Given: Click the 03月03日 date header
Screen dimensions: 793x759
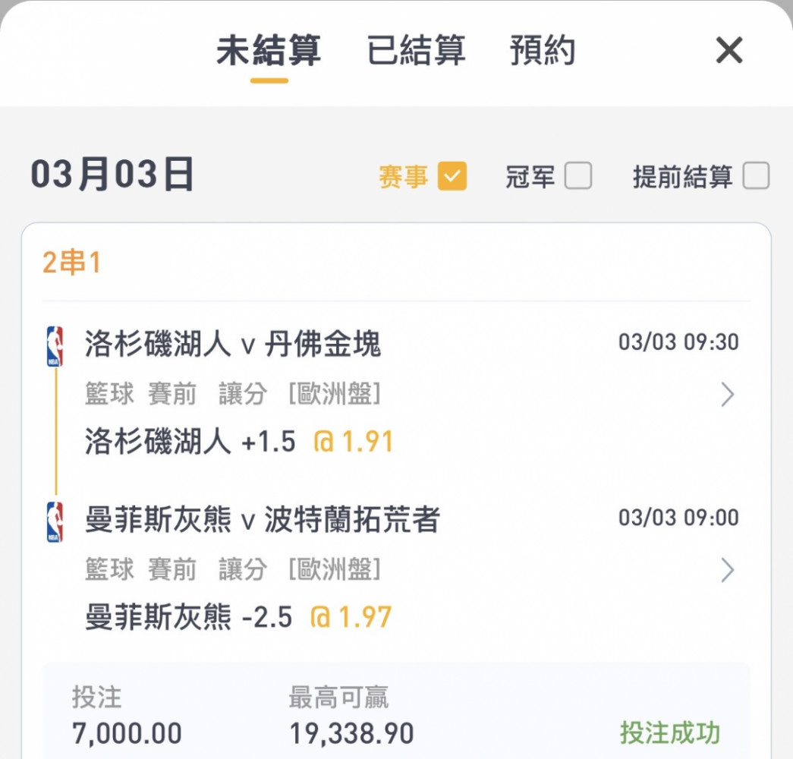Looking at the screenshot, I should coord(112,175).
